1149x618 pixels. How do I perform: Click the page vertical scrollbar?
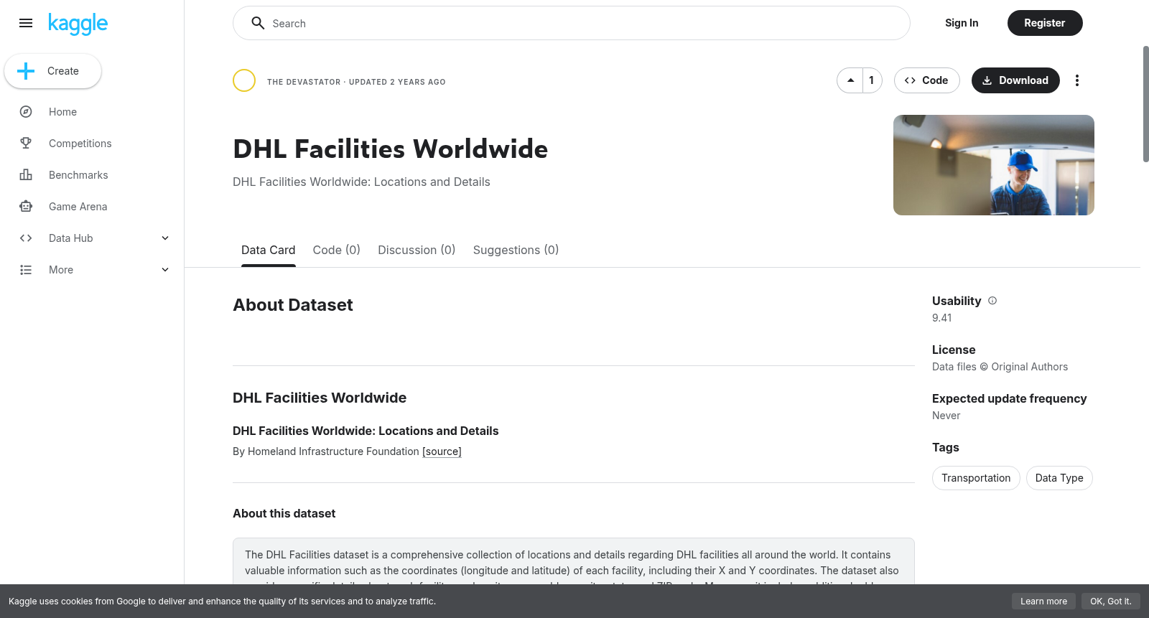(x=1145, y=104)
